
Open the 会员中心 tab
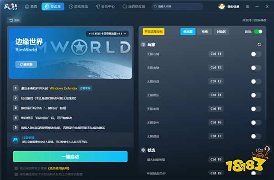click(x=105, y=6)
